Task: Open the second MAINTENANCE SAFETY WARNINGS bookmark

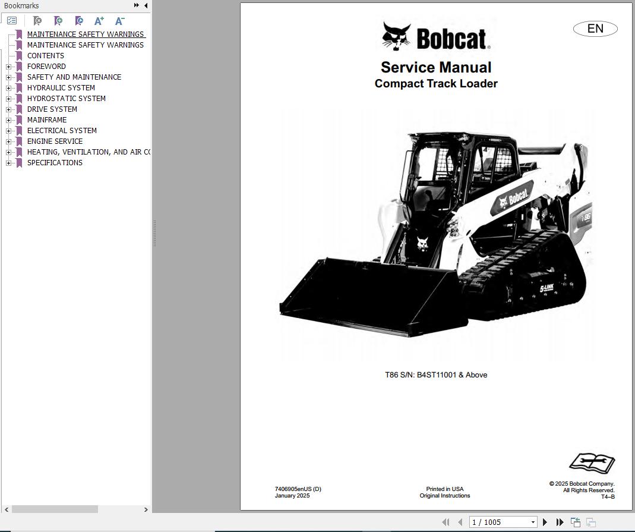Action: click(86, 45)
